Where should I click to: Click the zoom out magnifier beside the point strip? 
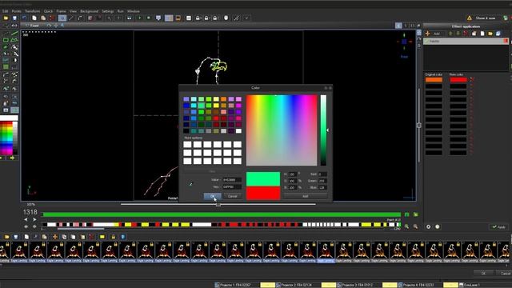point(415,226)
